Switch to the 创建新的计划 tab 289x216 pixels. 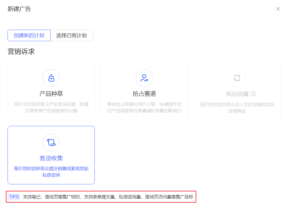29,35
